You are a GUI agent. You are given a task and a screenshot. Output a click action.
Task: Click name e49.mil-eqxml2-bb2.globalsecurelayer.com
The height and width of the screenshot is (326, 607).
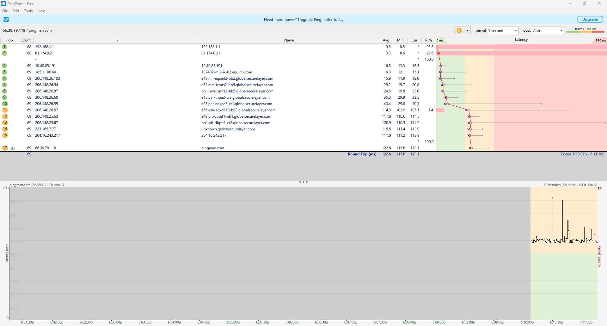tap(237, 78)
